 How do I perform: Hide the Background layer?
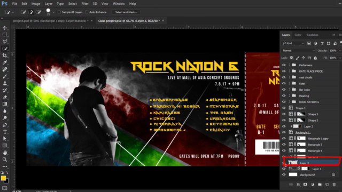click(x=284, y=174)
